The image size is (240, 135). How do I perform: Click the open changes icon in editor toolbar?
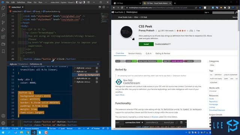click(x=100, y=7)
